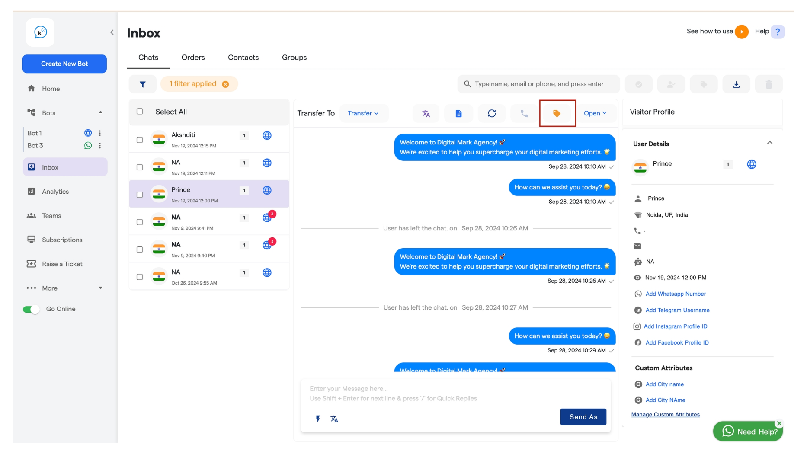This screenshot has width=807, height=467.
Task: Click the trash delete icon
Action: [769, 84]
